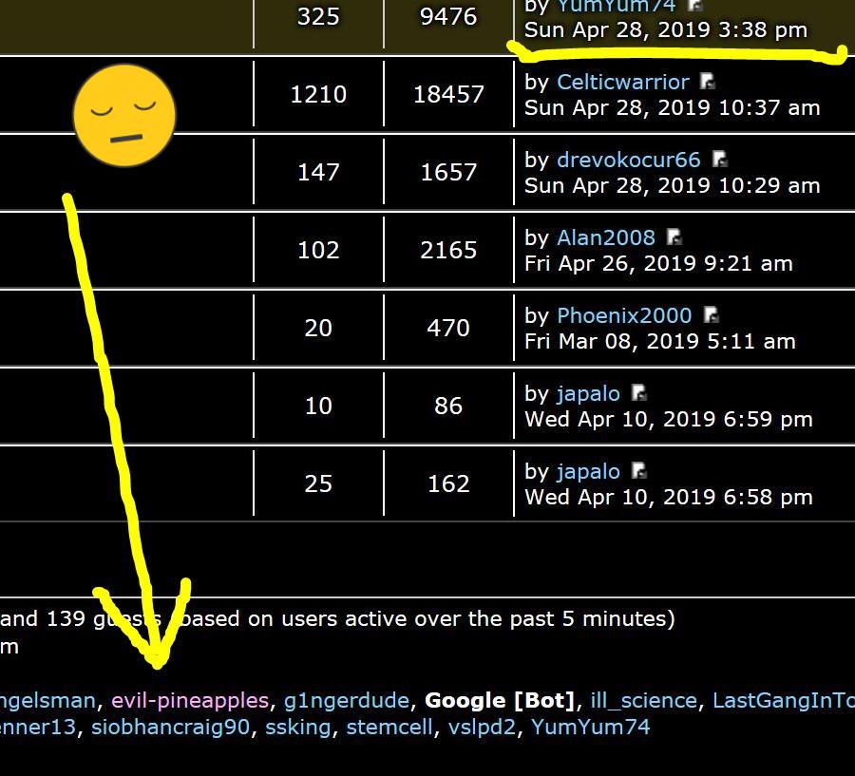Click view-post icon next to drevokocur66
This screenshot has height=776, width=855.
click(x=719, y=161)
